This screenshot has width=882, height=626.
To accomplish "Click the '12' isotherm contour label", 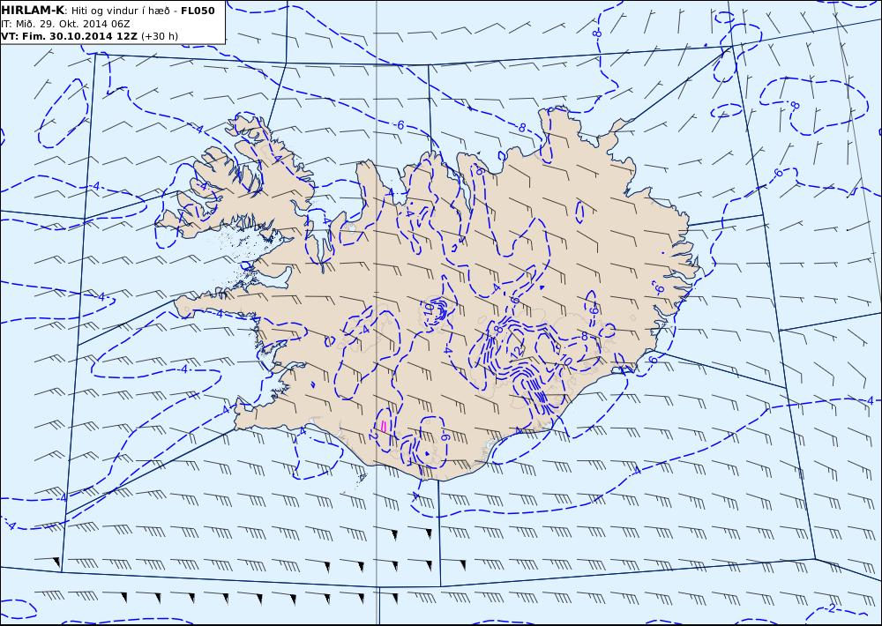I will [517, 352].
